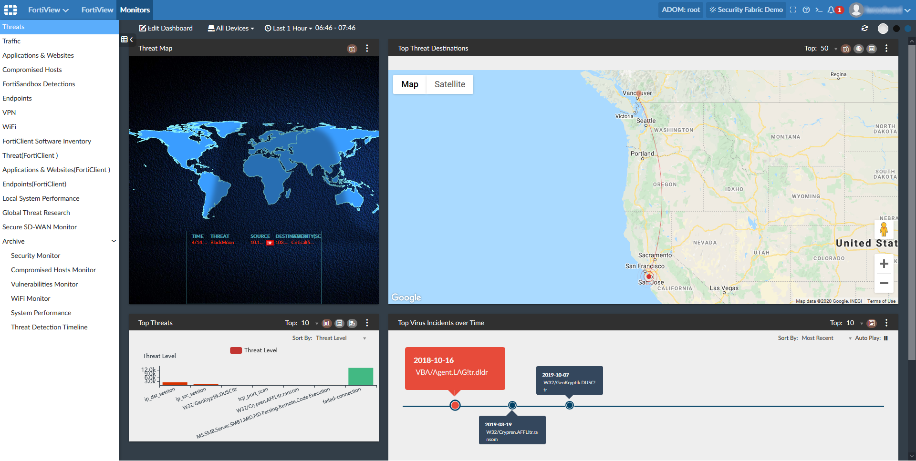Viewport: 916px width, 461px height.
Task: Switch map to Satellite view
Action: 449,84
